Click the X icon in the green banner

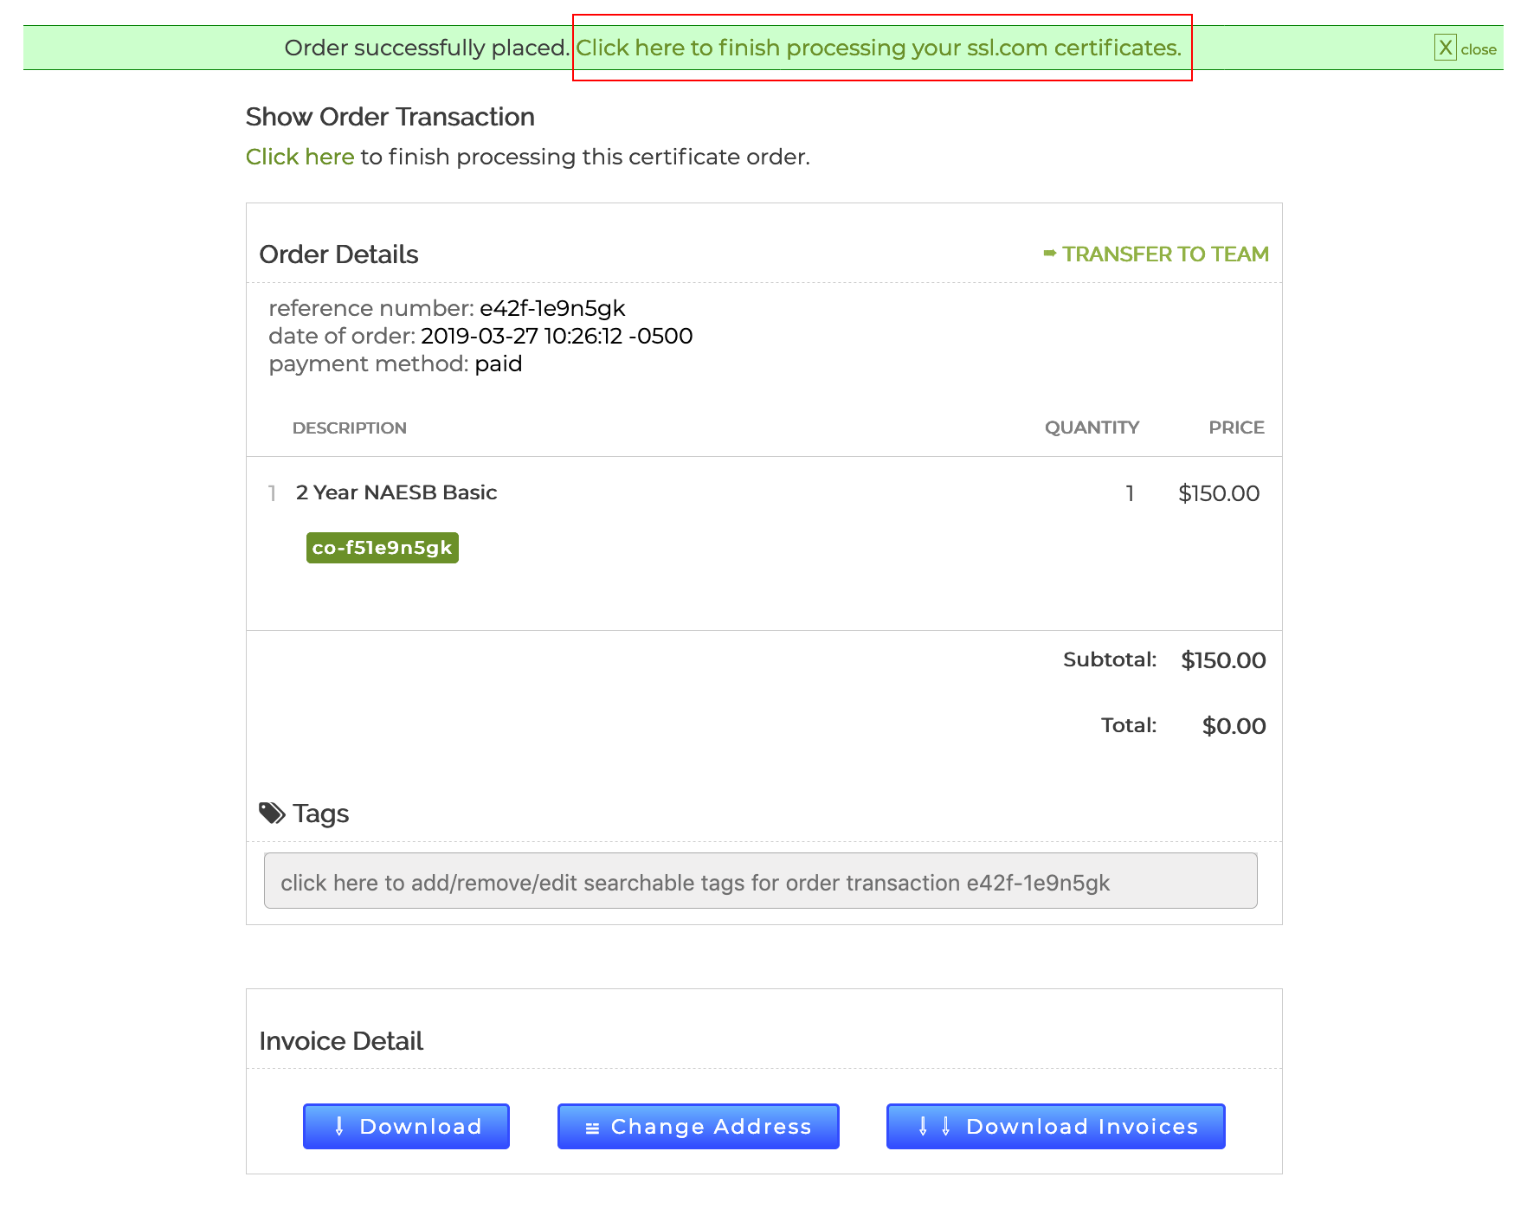pos(1445,48)
